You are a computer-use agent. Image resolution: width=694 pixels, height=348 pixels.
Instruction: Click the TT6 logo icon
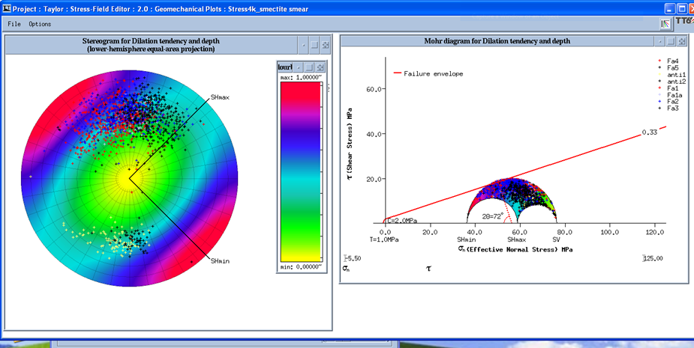tap(683, 22)
